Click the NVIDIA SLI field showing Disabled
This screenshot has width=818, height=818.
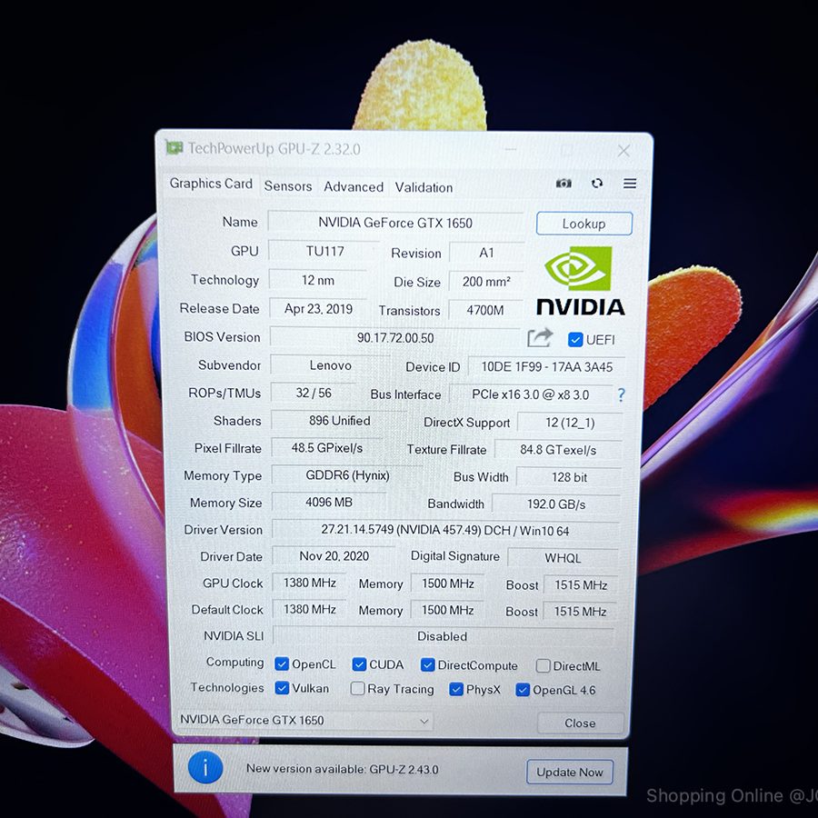443,636
